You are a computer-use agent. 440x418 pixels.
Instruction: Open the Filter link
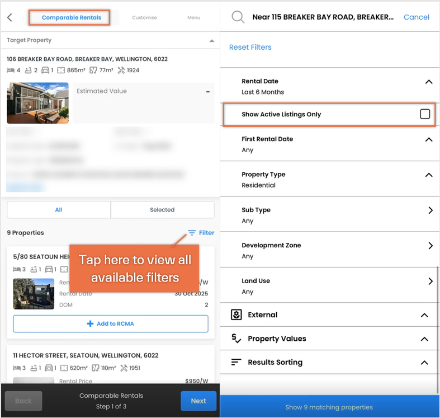click(206, 233)
